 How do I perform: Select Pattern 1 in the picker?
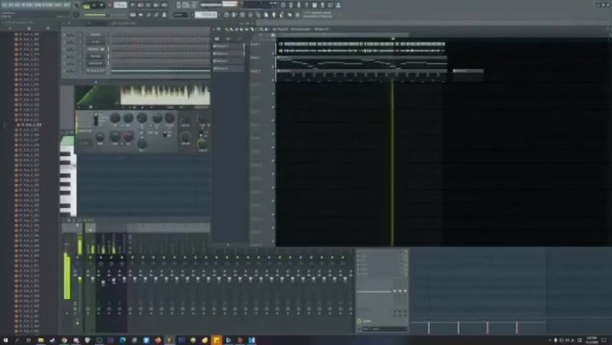point(228,46)
